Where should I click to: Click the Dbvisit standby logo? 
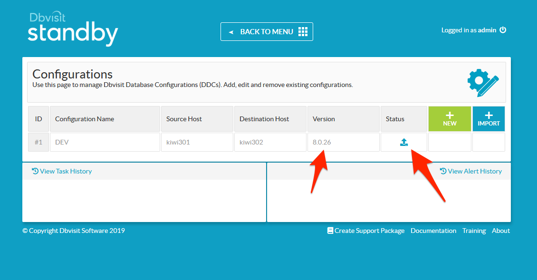pos(73,29)
